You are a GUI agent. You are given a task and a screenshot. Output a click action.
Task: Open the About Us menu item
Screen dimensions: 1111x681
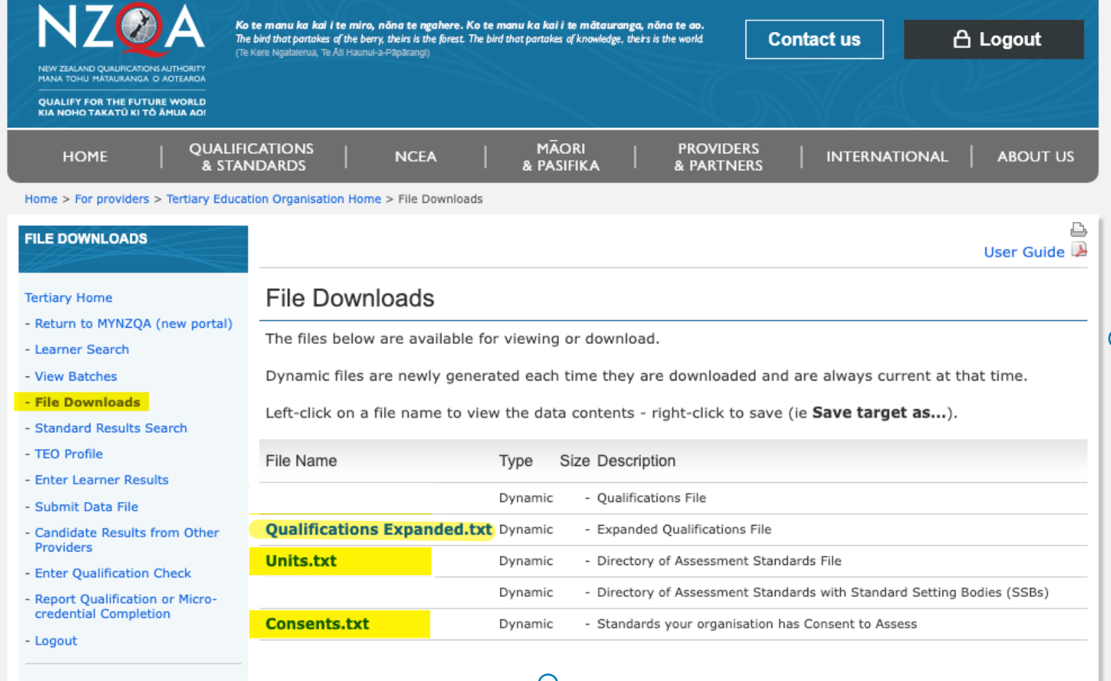point(1035,157)
